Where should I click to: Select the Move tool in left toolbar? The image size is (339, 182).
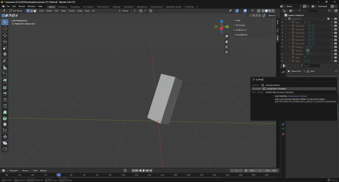click(x=5, y=35)
